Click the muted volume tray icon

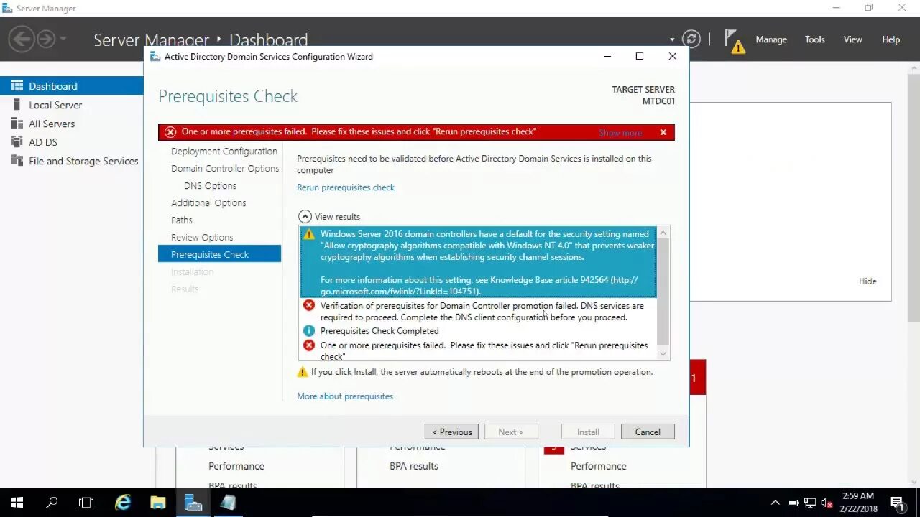pos(827,503)
